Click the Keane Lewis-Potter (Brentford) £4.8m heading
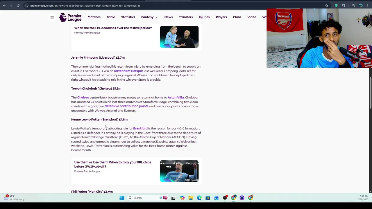372x209 pixels. pos(99,120)
